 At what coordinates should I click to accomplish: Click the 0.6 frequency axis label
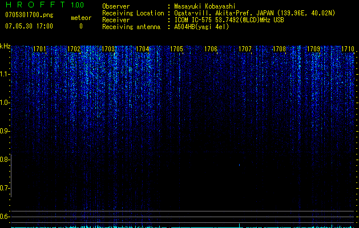5,217
